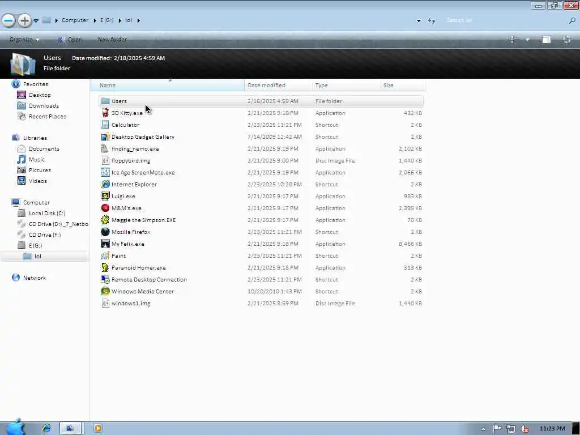Screen dimensions: 580x435
Task: Refresh the lol folder view
Action: click(431, 21)
